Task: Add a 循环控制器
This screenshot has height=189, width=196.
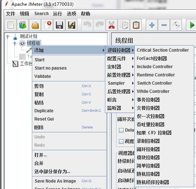Action: 164,149
